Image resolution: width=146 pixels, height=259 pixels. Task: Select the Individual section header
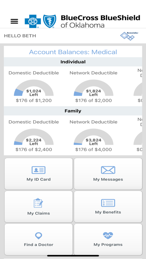(73, 62)
